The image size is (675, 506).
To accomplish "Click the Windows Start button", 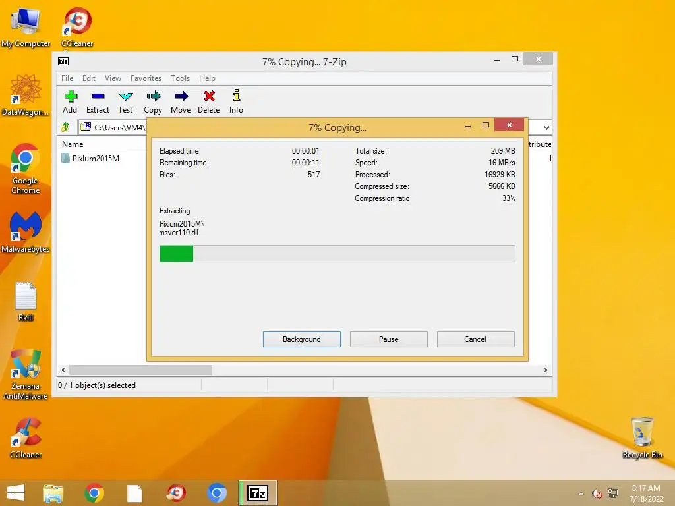I will point(16,493).
